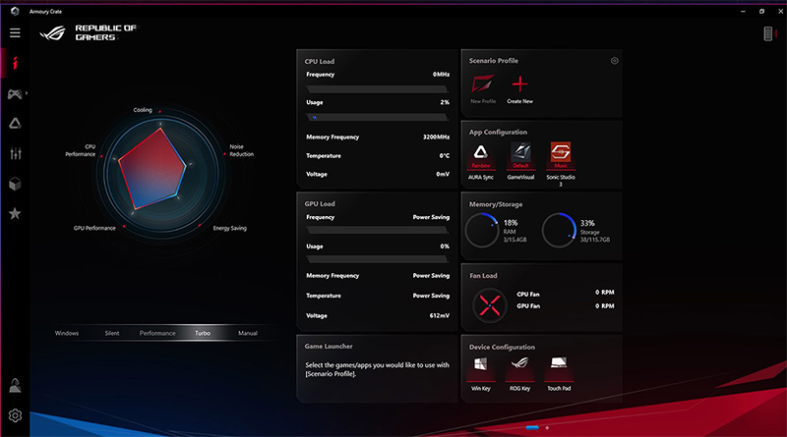Screen dimensions: 787x437
Task: Select the New Profile icon
Action: [x=482, y=83]
